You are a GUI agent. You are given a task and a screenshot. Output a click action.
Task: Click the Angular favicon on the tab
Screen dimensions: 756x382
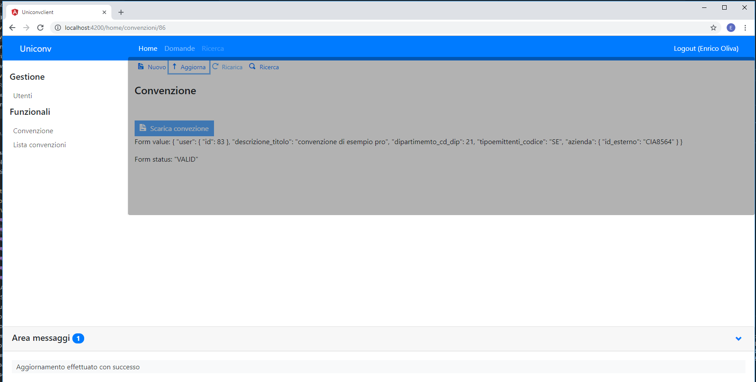[15, 12]
